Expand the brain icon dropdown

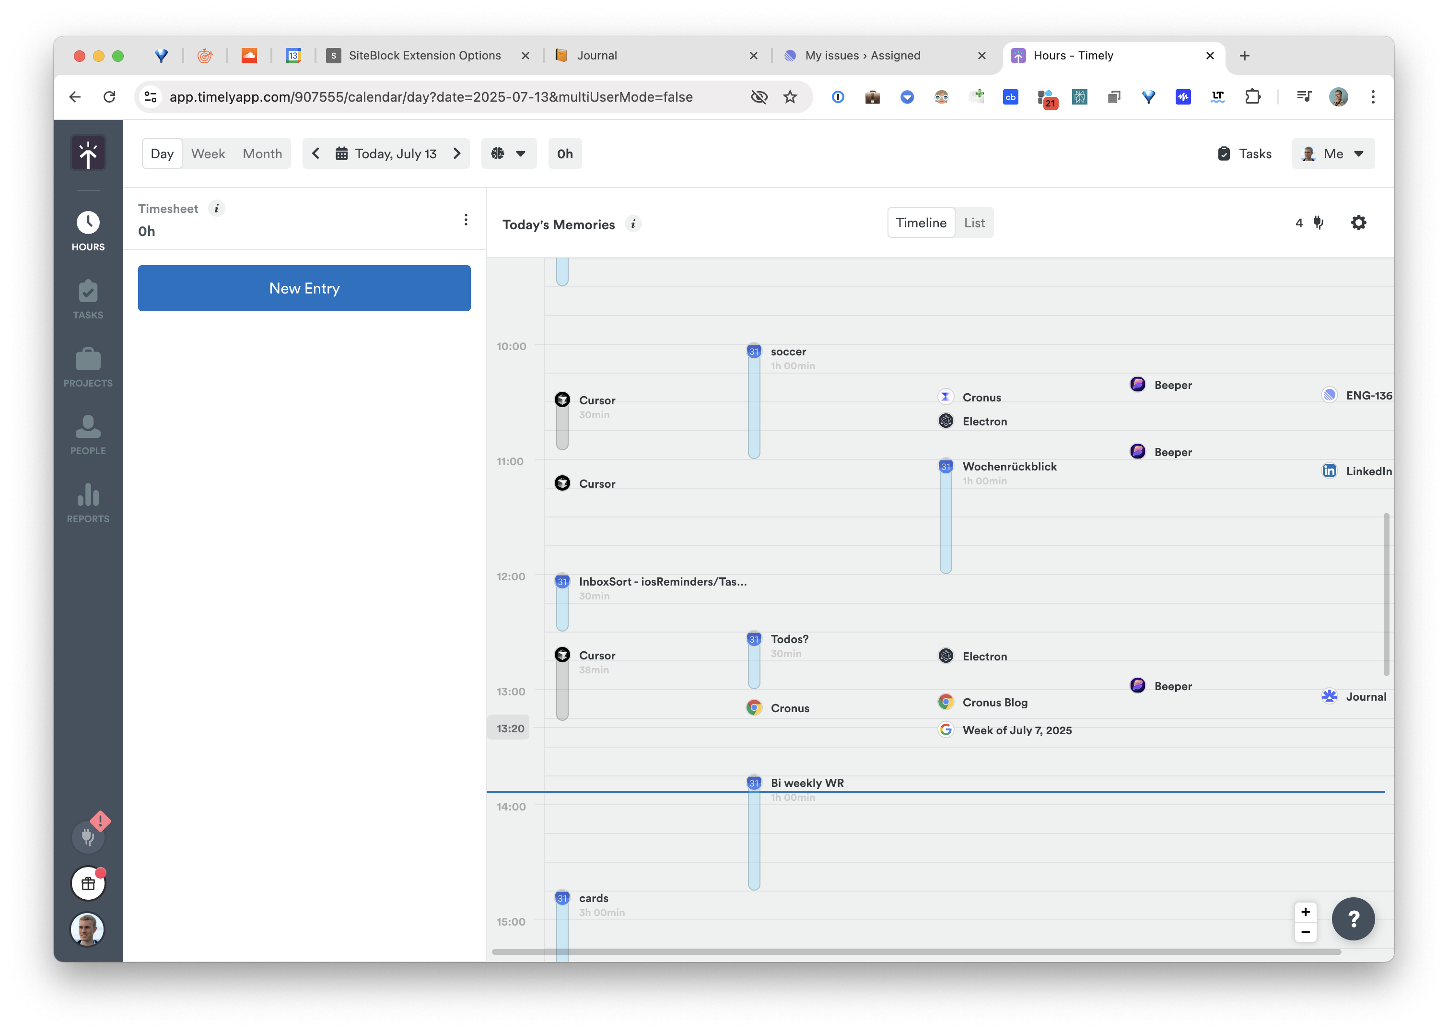point(508,153)
